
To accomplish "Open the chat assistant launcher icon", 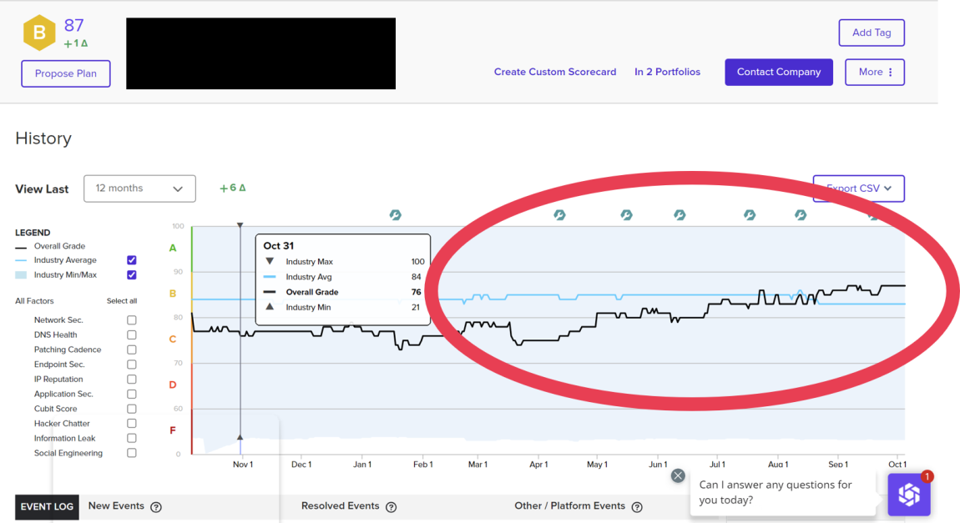I will coord(909,495).
